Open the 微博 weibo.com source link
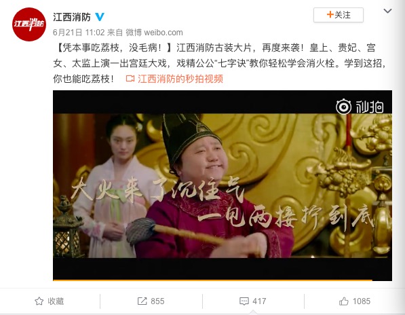The height and width of the screenshot is (315, 405). point(154,33)
